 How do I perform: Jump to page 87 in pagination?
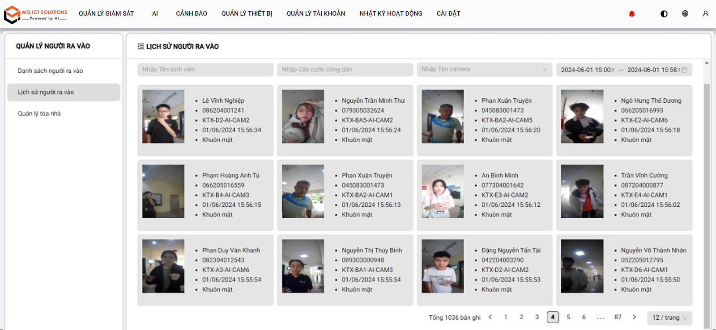pyautogui.click(x=618, y=317)
